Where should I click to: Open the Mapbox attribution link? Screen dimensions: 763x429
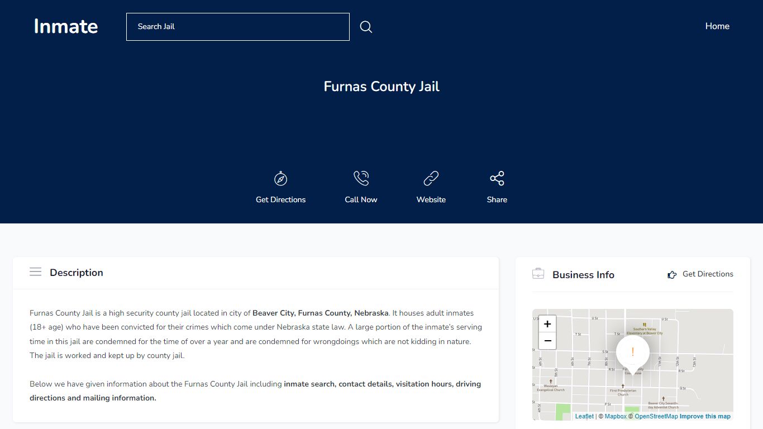(x=616, y=416)
